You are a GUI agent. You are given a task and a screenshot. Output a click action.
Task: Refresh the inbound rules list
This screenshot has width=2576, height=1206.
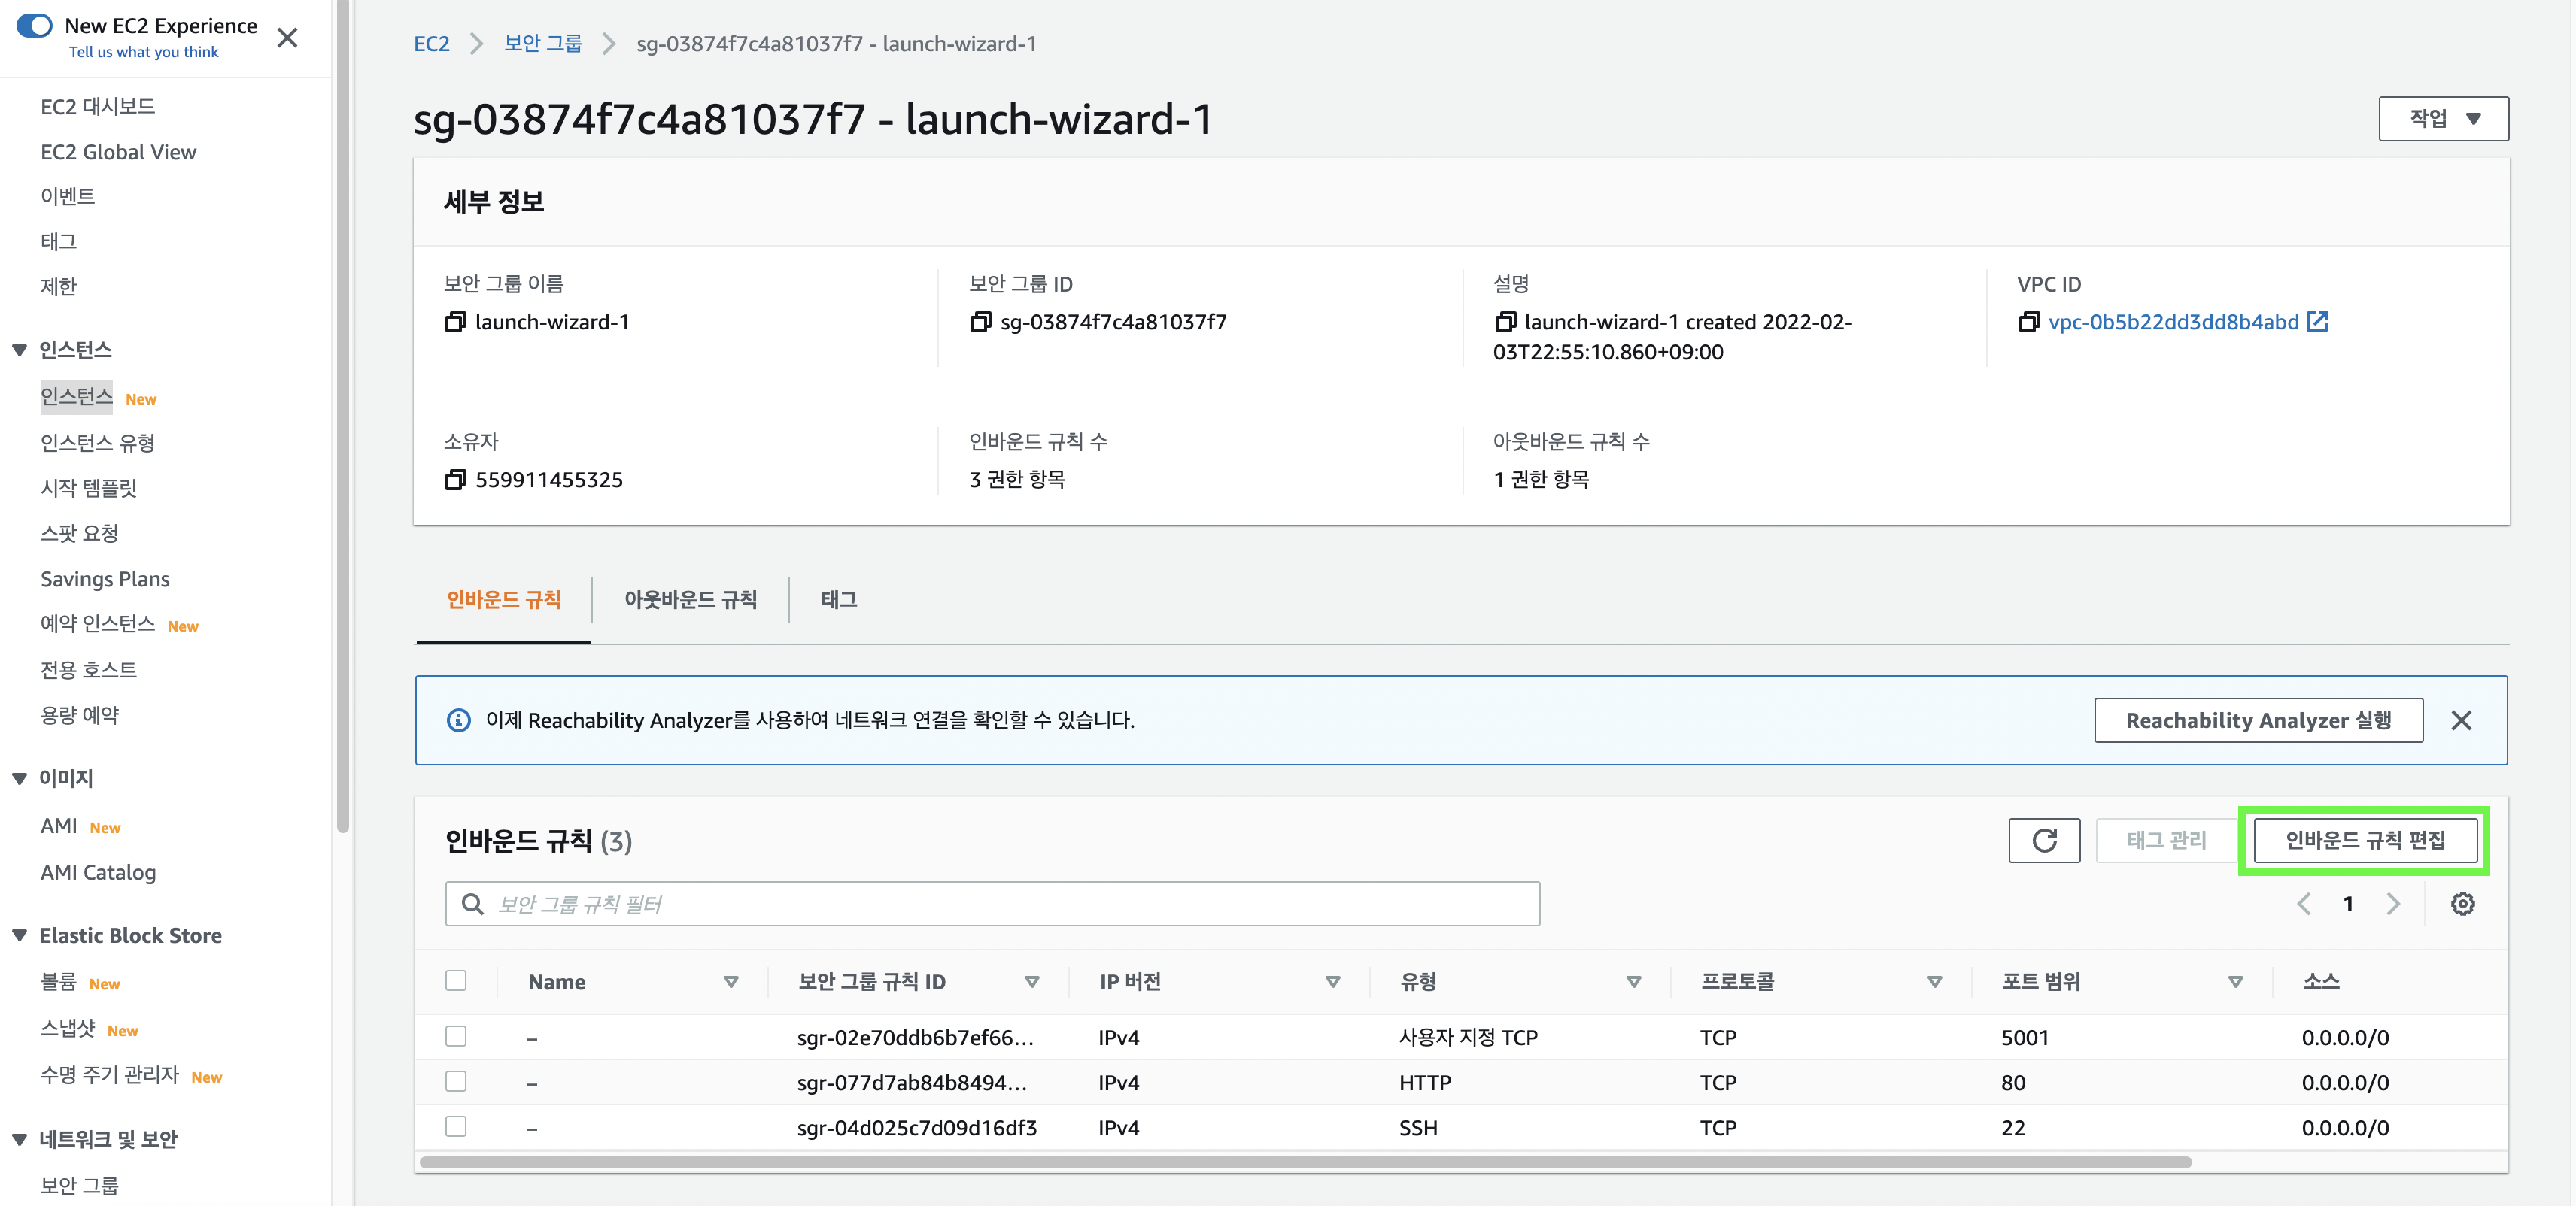[x=2043, y=841]
